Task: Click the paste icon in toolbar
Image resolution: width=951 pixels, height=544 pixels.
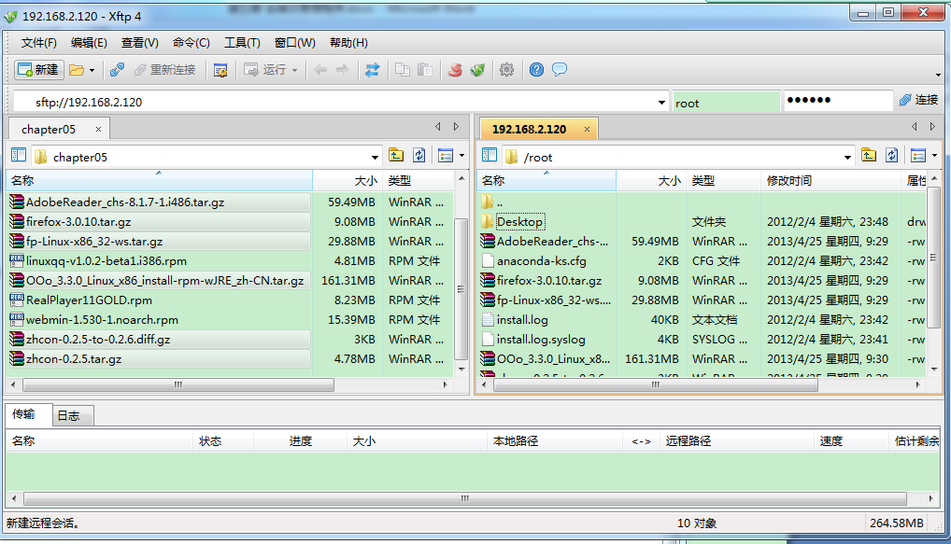Action: pyautogui.click(x=424, y=70)
